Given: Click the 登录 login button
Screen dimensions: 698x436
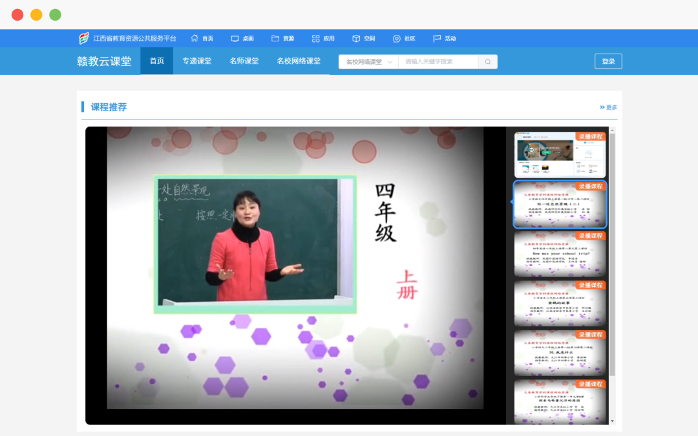Looking at the screenshot, I should pos(608,61).
